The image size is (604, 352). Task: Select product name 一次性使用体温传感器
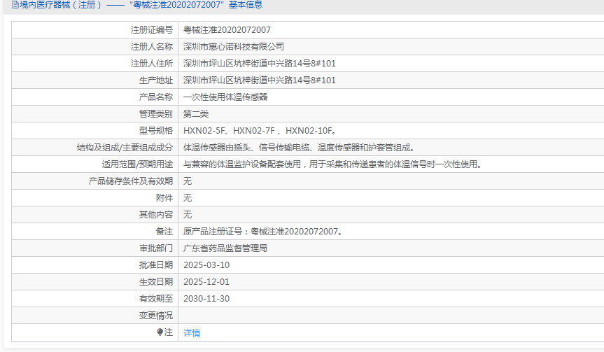[225, 97]
